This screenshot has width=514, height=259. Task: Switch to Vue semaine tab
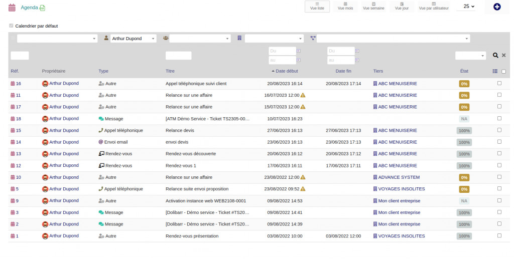[373, 7]
